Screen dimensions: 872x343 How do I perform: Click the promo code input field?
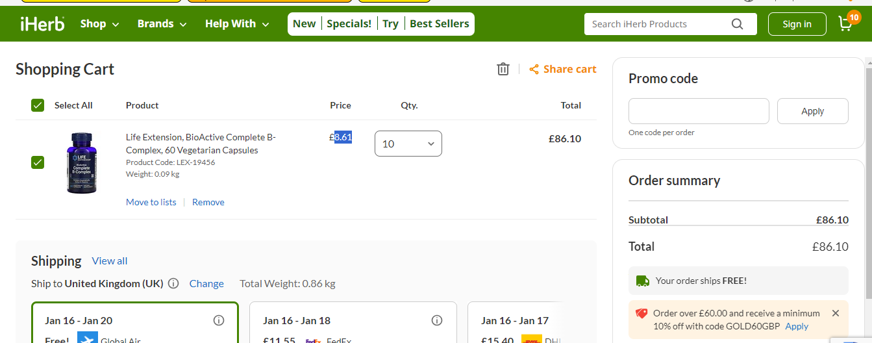tap(699, 111)
